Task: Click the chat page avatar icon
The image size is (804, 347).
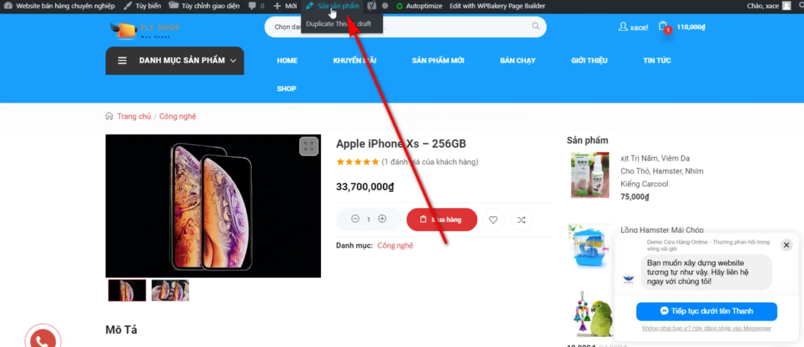Action: point(629,280)
